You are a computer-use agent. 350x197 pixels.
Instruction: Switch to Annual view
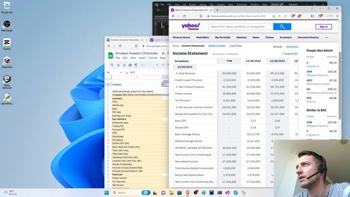(278, 47)
